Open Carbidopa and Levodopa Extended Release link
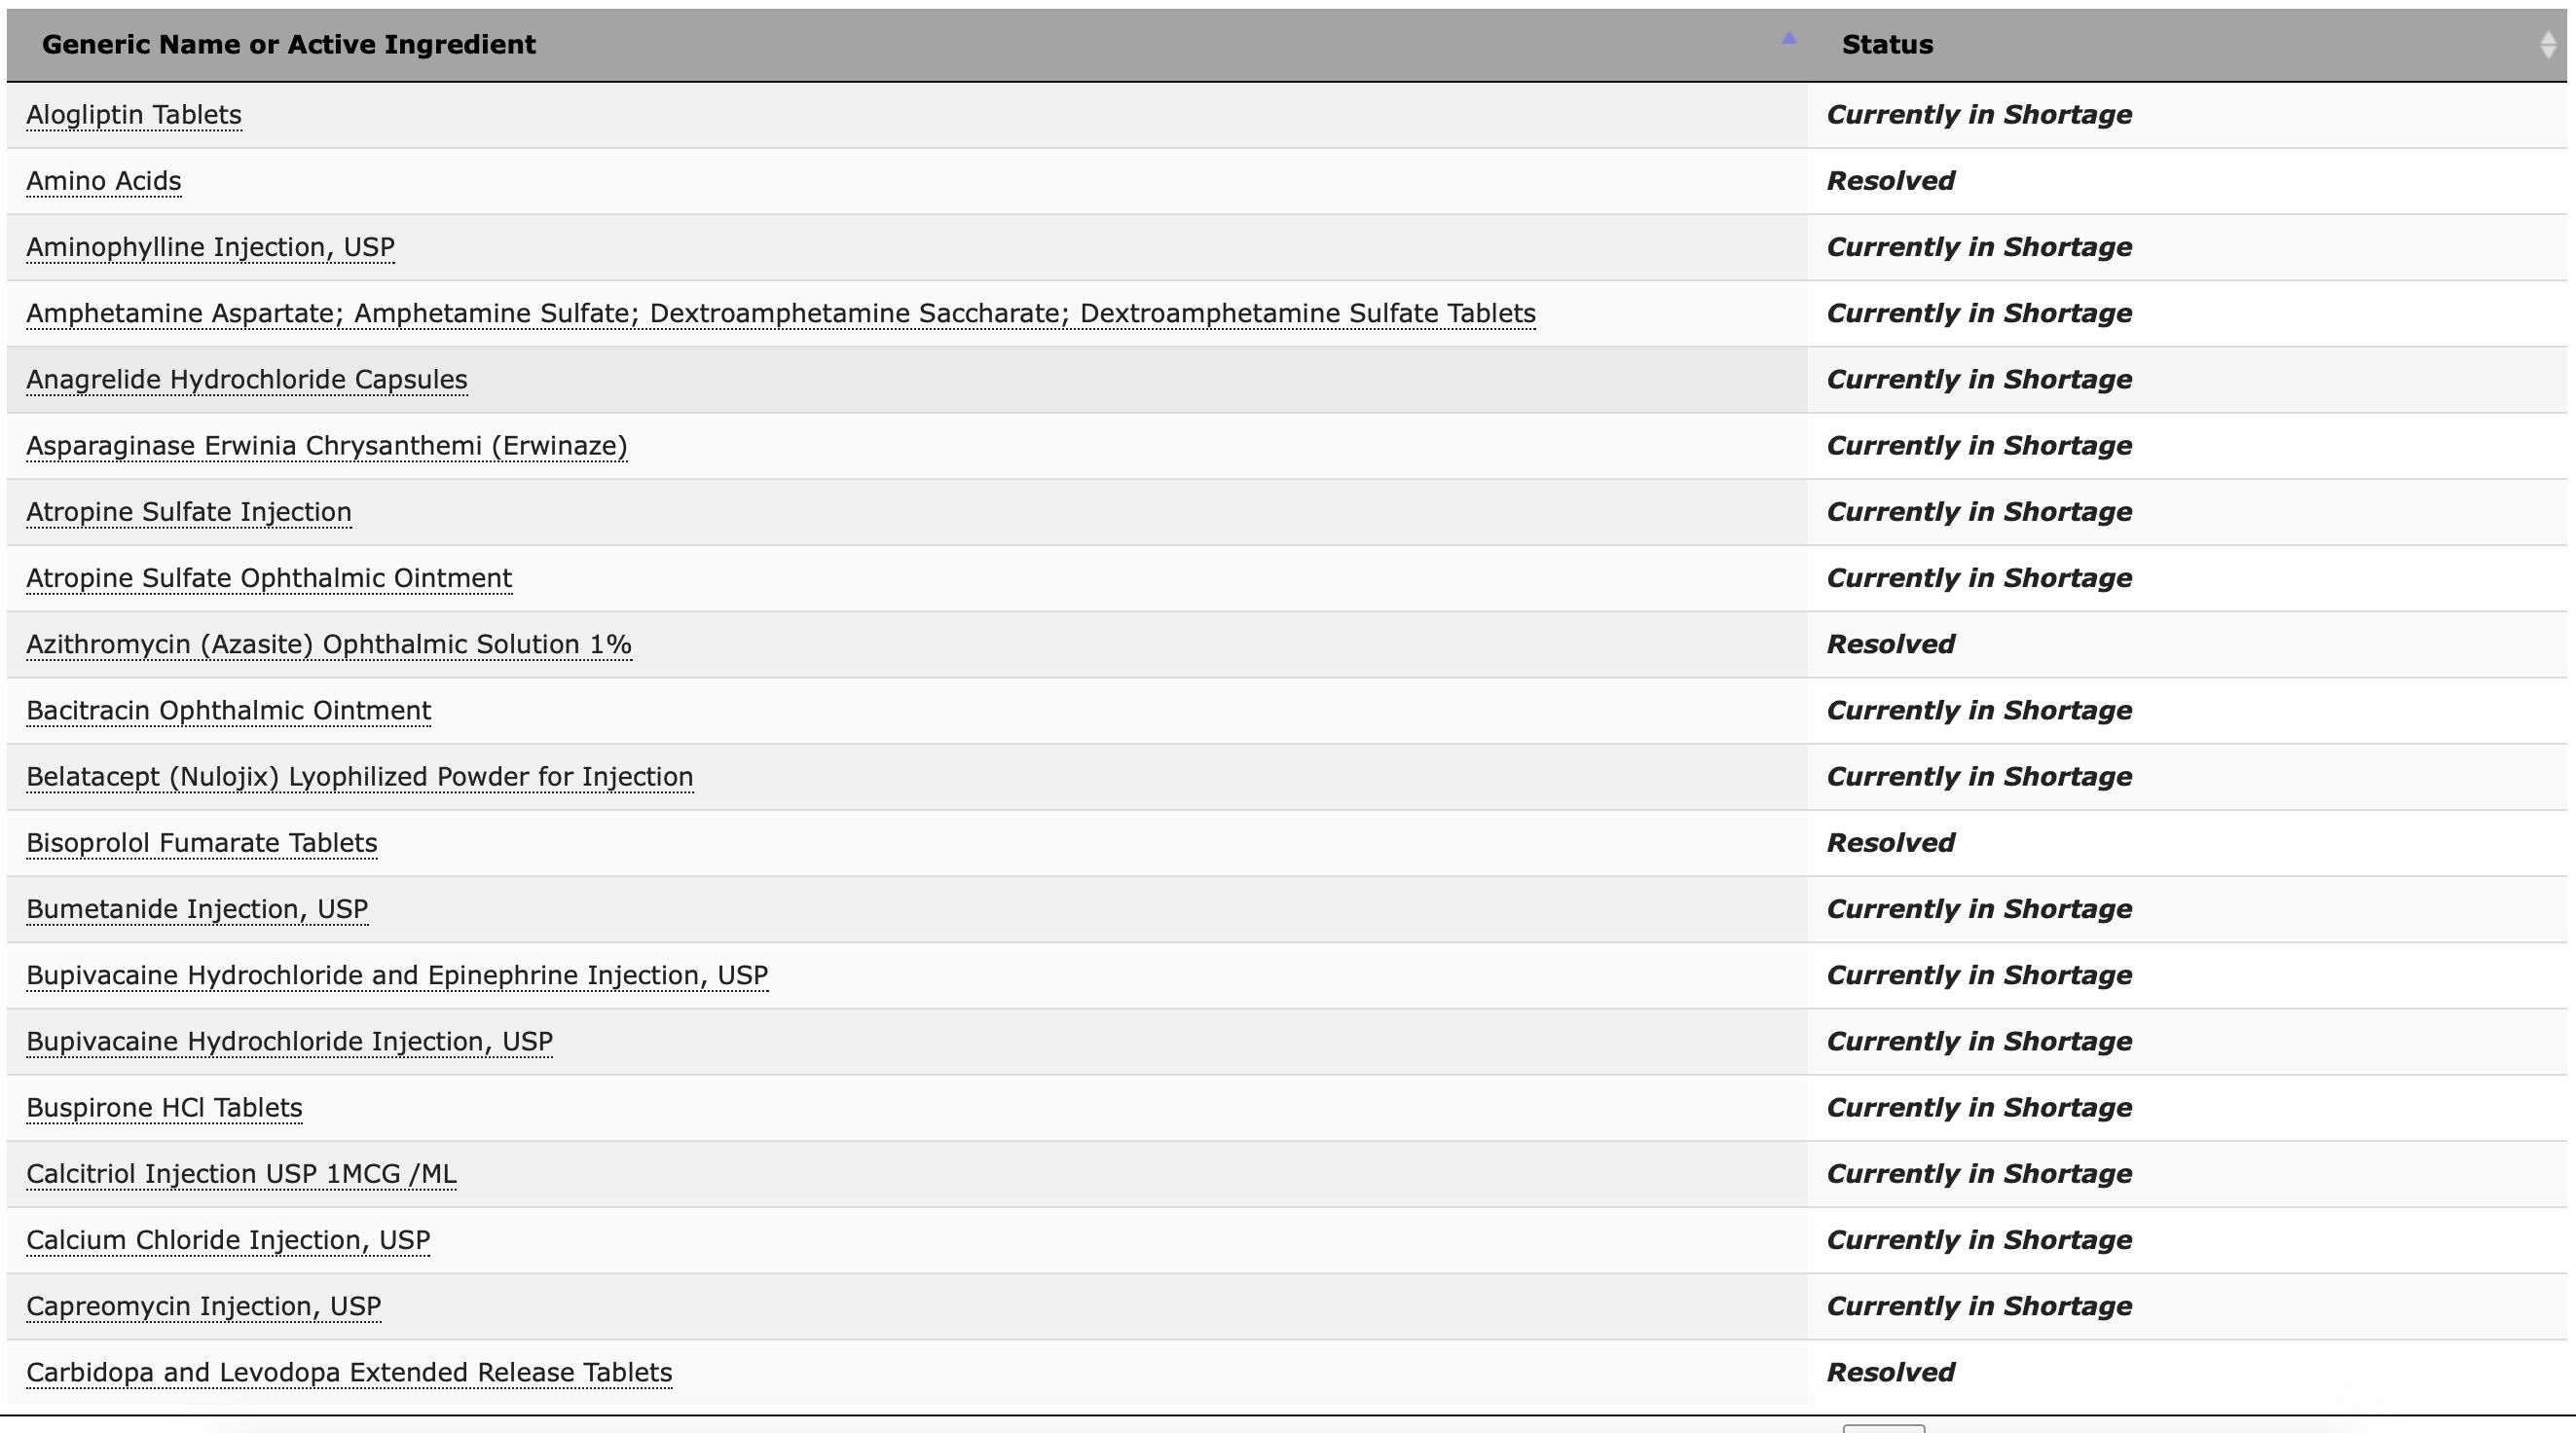Image resolution: width=2576 pixels, height=1433 pixels. click(348, 1372)
